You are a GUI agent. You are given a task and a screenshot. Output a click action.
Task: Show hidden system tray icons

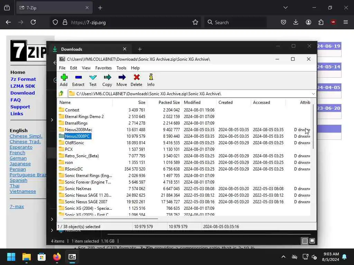tap(283, 257)
